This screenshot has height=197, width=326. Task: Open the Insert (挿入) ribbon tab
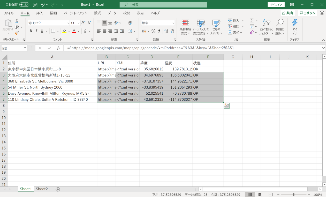(x=40, y=13)
